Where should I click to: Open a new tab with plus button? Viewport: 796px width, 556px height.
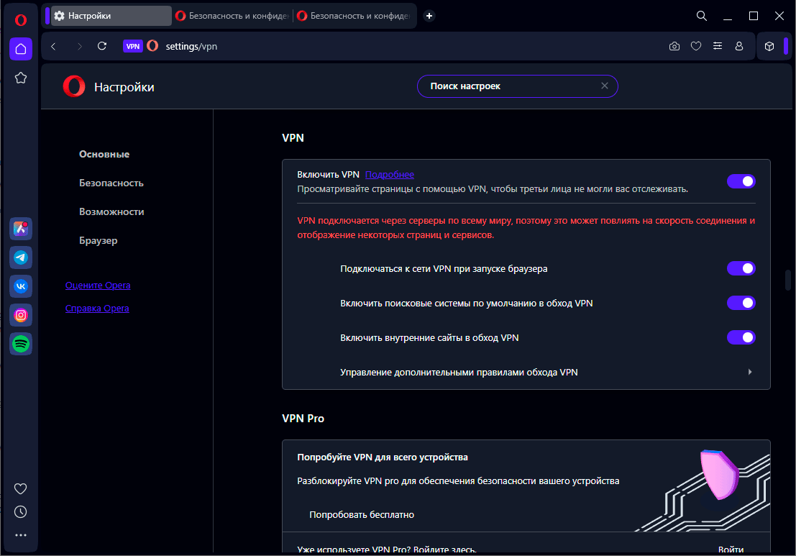[x=429, y=16]
